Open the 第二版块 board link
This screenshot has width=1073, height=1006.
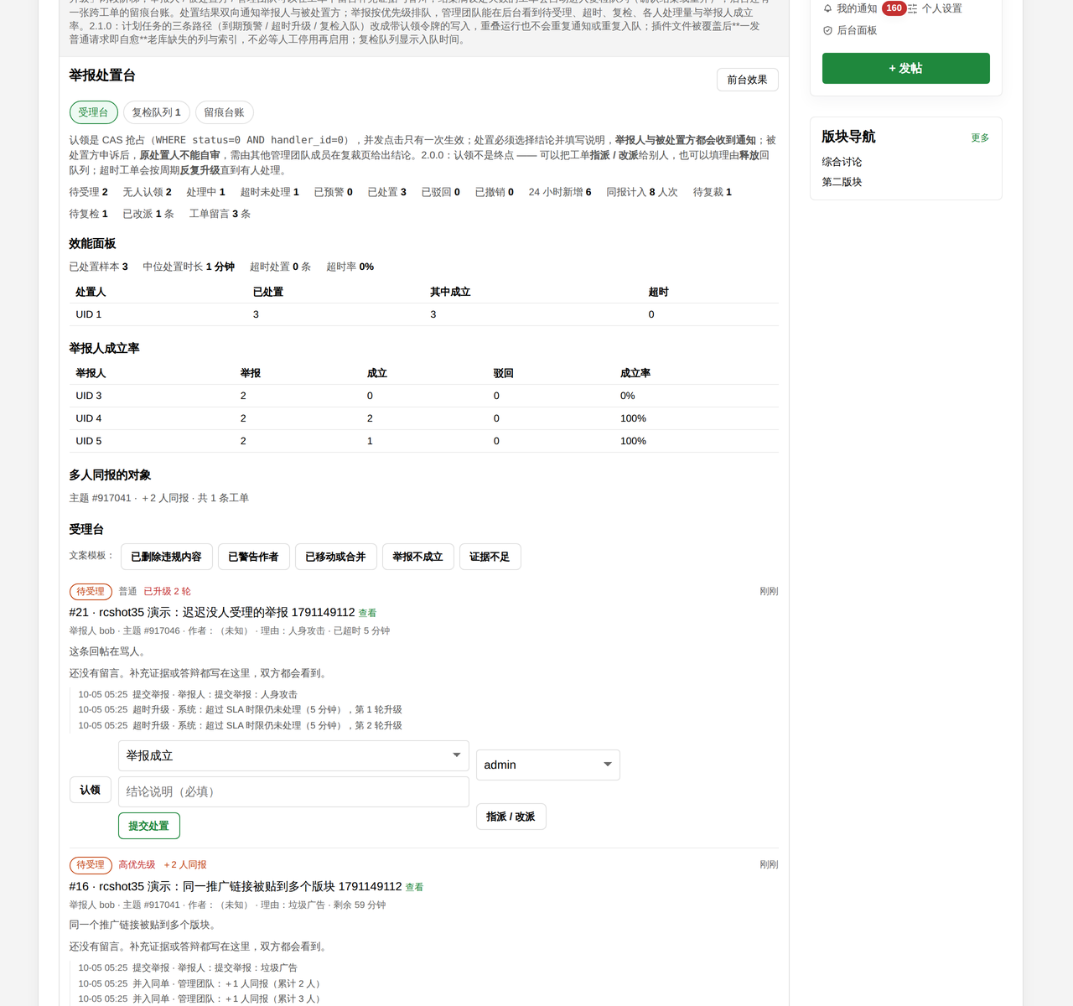[x=842, y=182]
